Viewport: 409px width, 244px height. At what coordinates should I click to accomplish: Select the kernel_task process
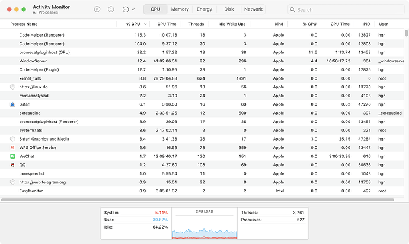click(x=30, y=78)
